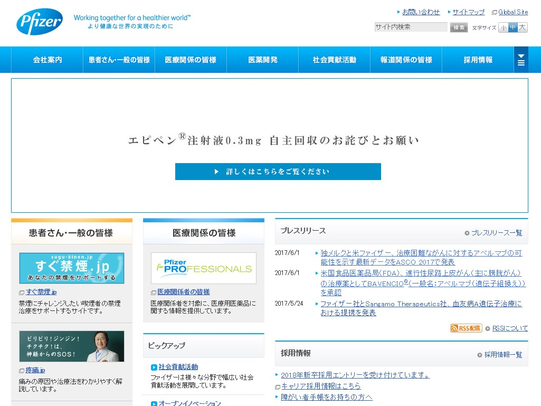
Task: Click the すぐ禁煙.jp text link
Action: [41, 292]
